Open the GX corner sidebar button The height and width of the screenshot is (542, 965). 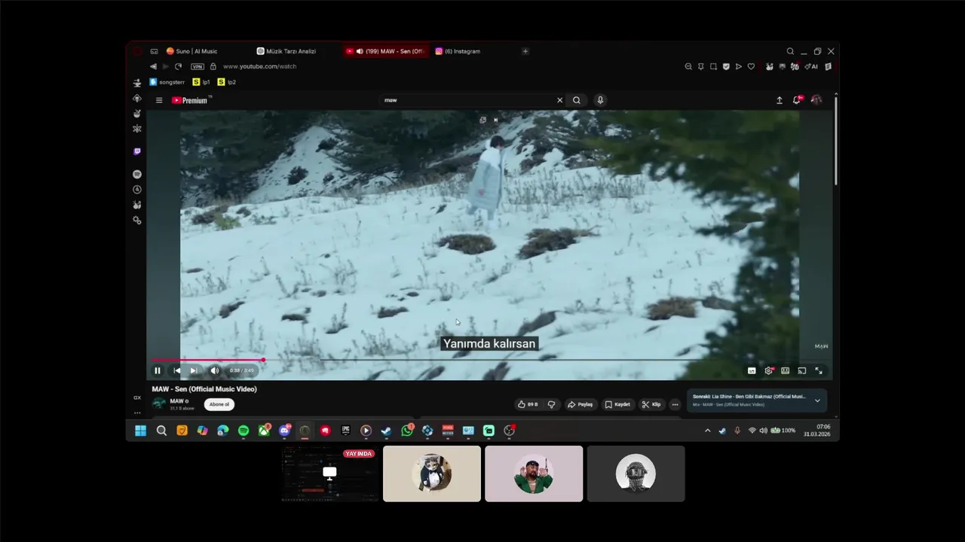click(136, 397)
